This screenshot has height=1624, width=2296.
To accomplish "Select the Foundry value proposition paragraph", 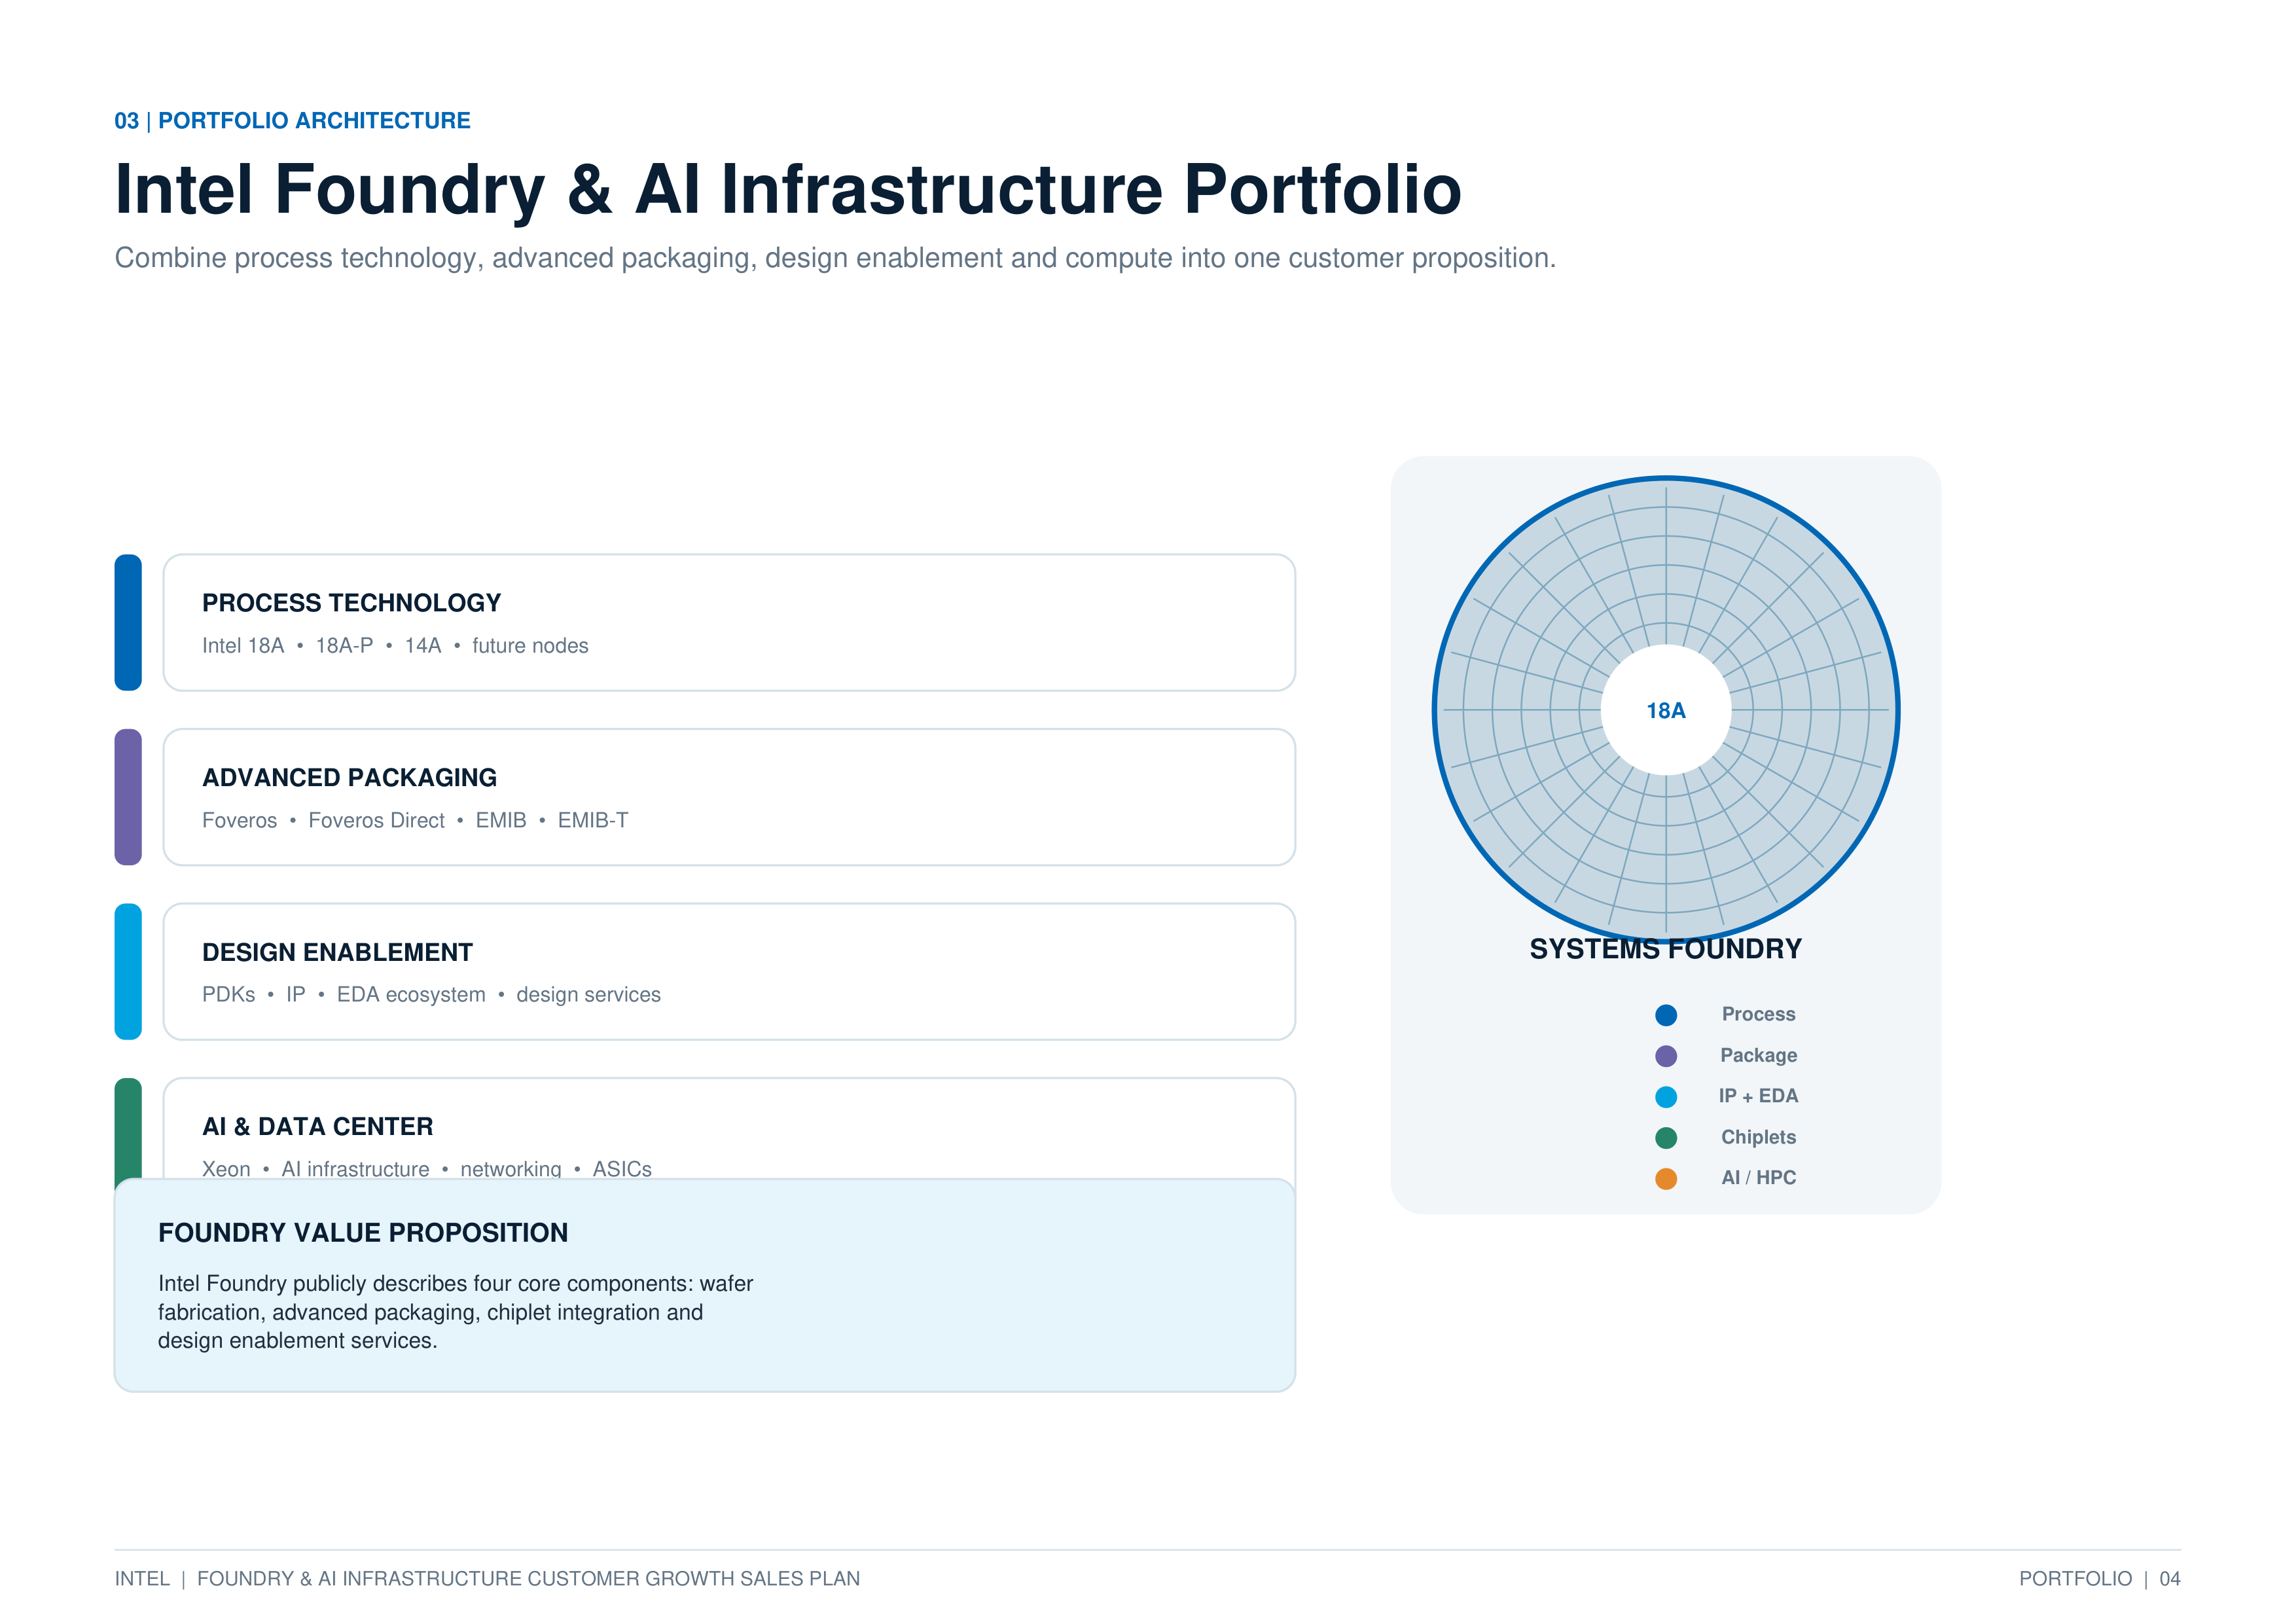I will pyautogui.click(x=455, y=1312).
